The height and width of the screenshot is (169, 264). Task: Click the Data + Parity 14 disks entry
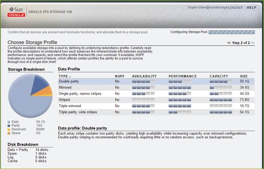[28, 150]
